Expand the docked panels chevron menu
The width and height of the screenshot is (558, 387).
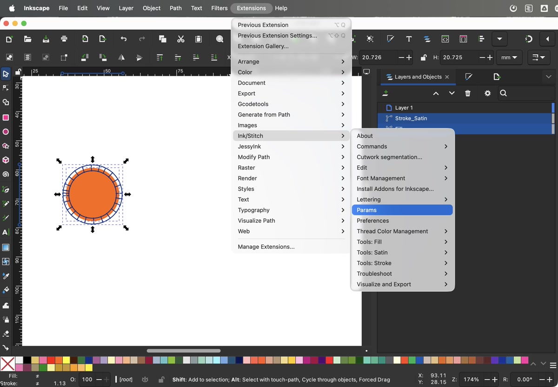[x=549, y=77]
